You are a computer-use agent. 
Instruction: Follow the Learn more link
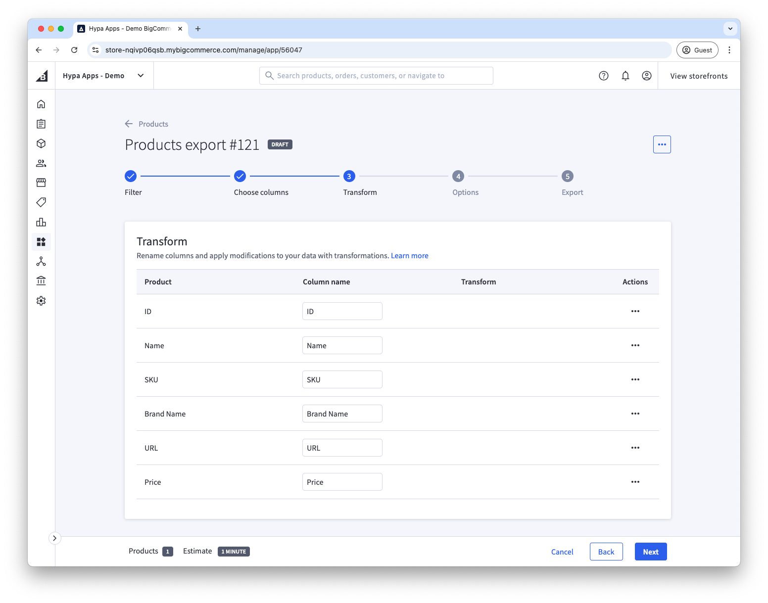pyautogui.click(x=409, y=256)
